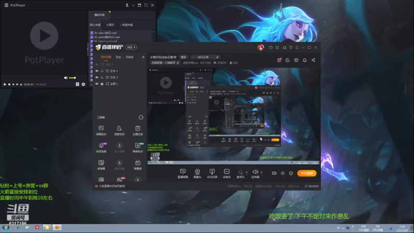Add 摄像头 camera source
Image resolution: width=414 pixels, height=233 pixels.
[x=197, y=173]
